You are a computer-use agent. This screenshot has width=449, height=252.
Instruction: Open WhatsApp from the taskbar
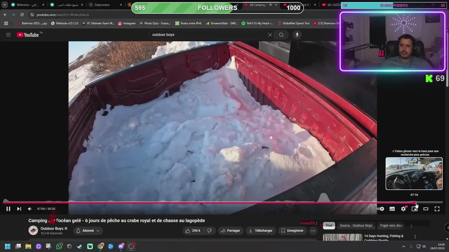(x=59, y=246)
